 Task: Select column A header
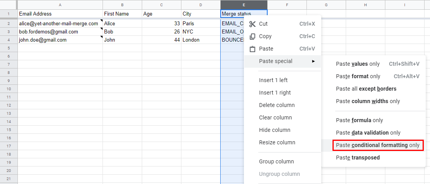(60, 5)
